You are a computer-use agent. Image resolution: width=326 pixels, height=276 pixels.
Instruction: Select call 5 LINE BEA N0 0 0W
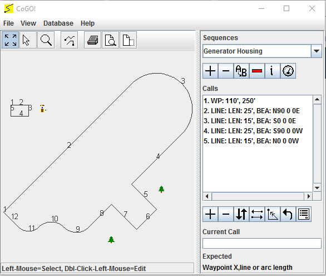[258, 141]
